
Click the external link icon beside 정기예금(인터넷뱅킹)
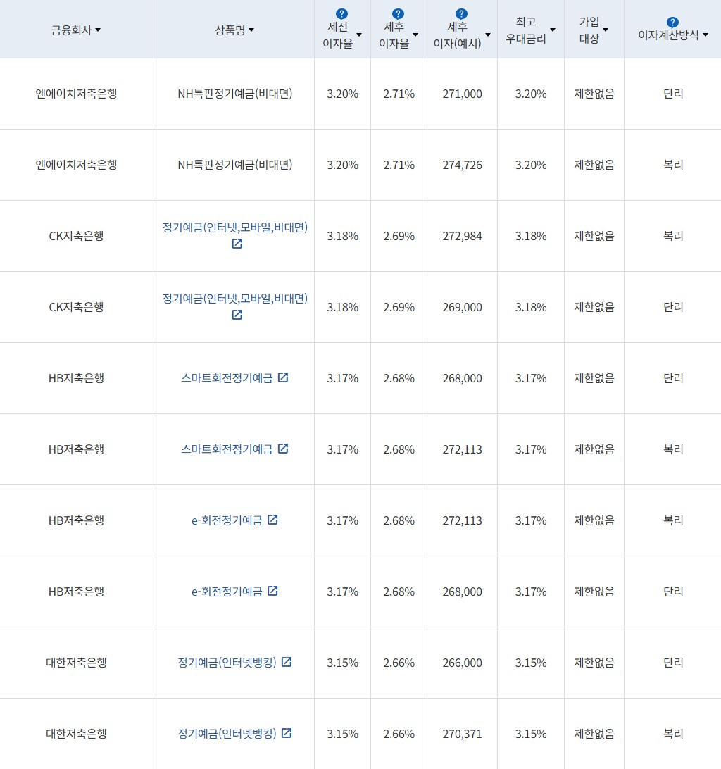coord(287,663)
